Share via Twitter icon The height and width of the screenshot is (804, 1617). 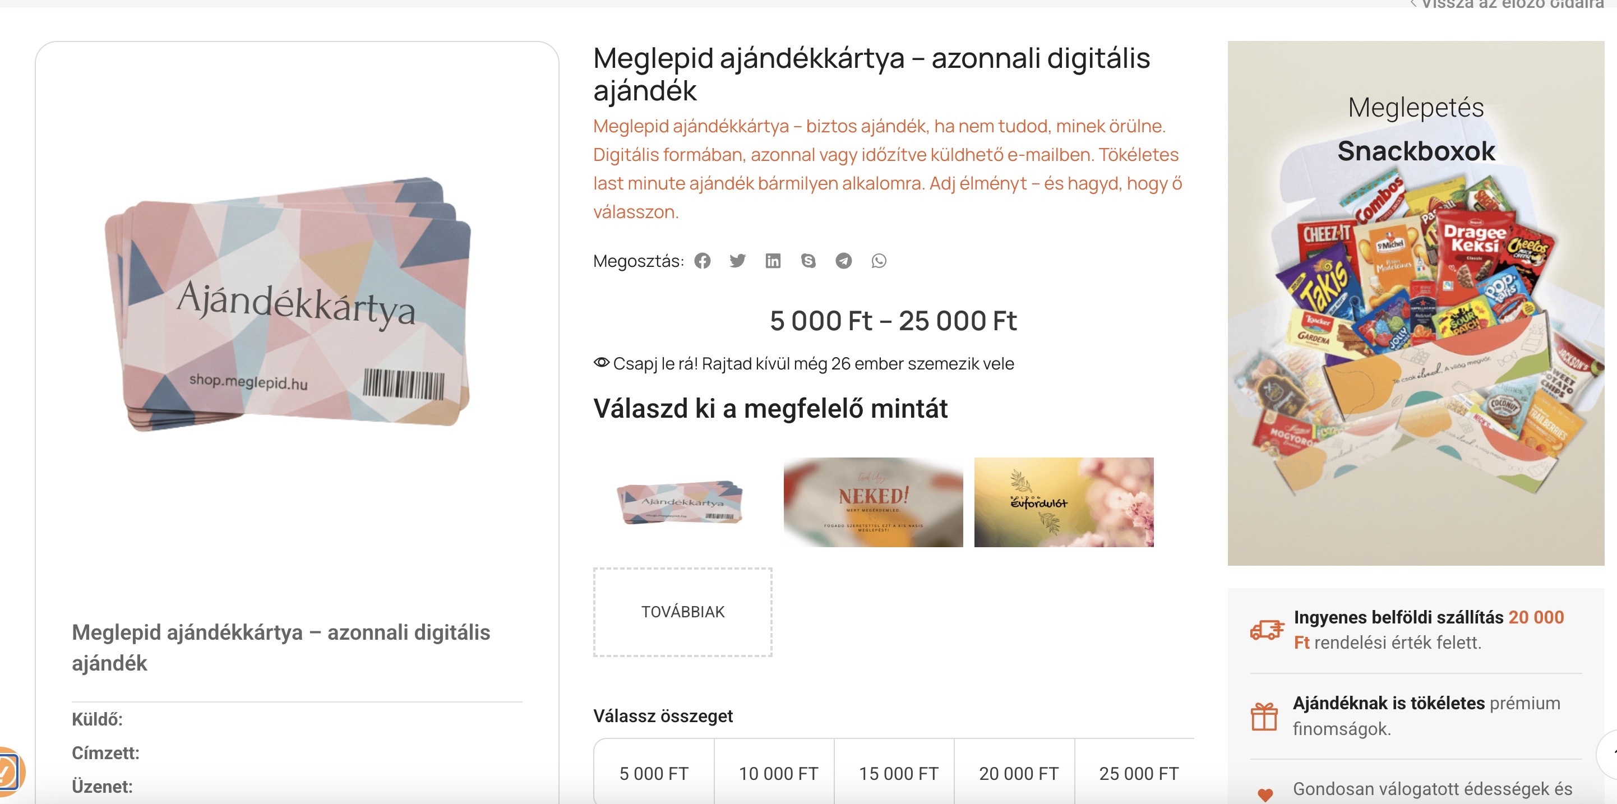point(737,261)
